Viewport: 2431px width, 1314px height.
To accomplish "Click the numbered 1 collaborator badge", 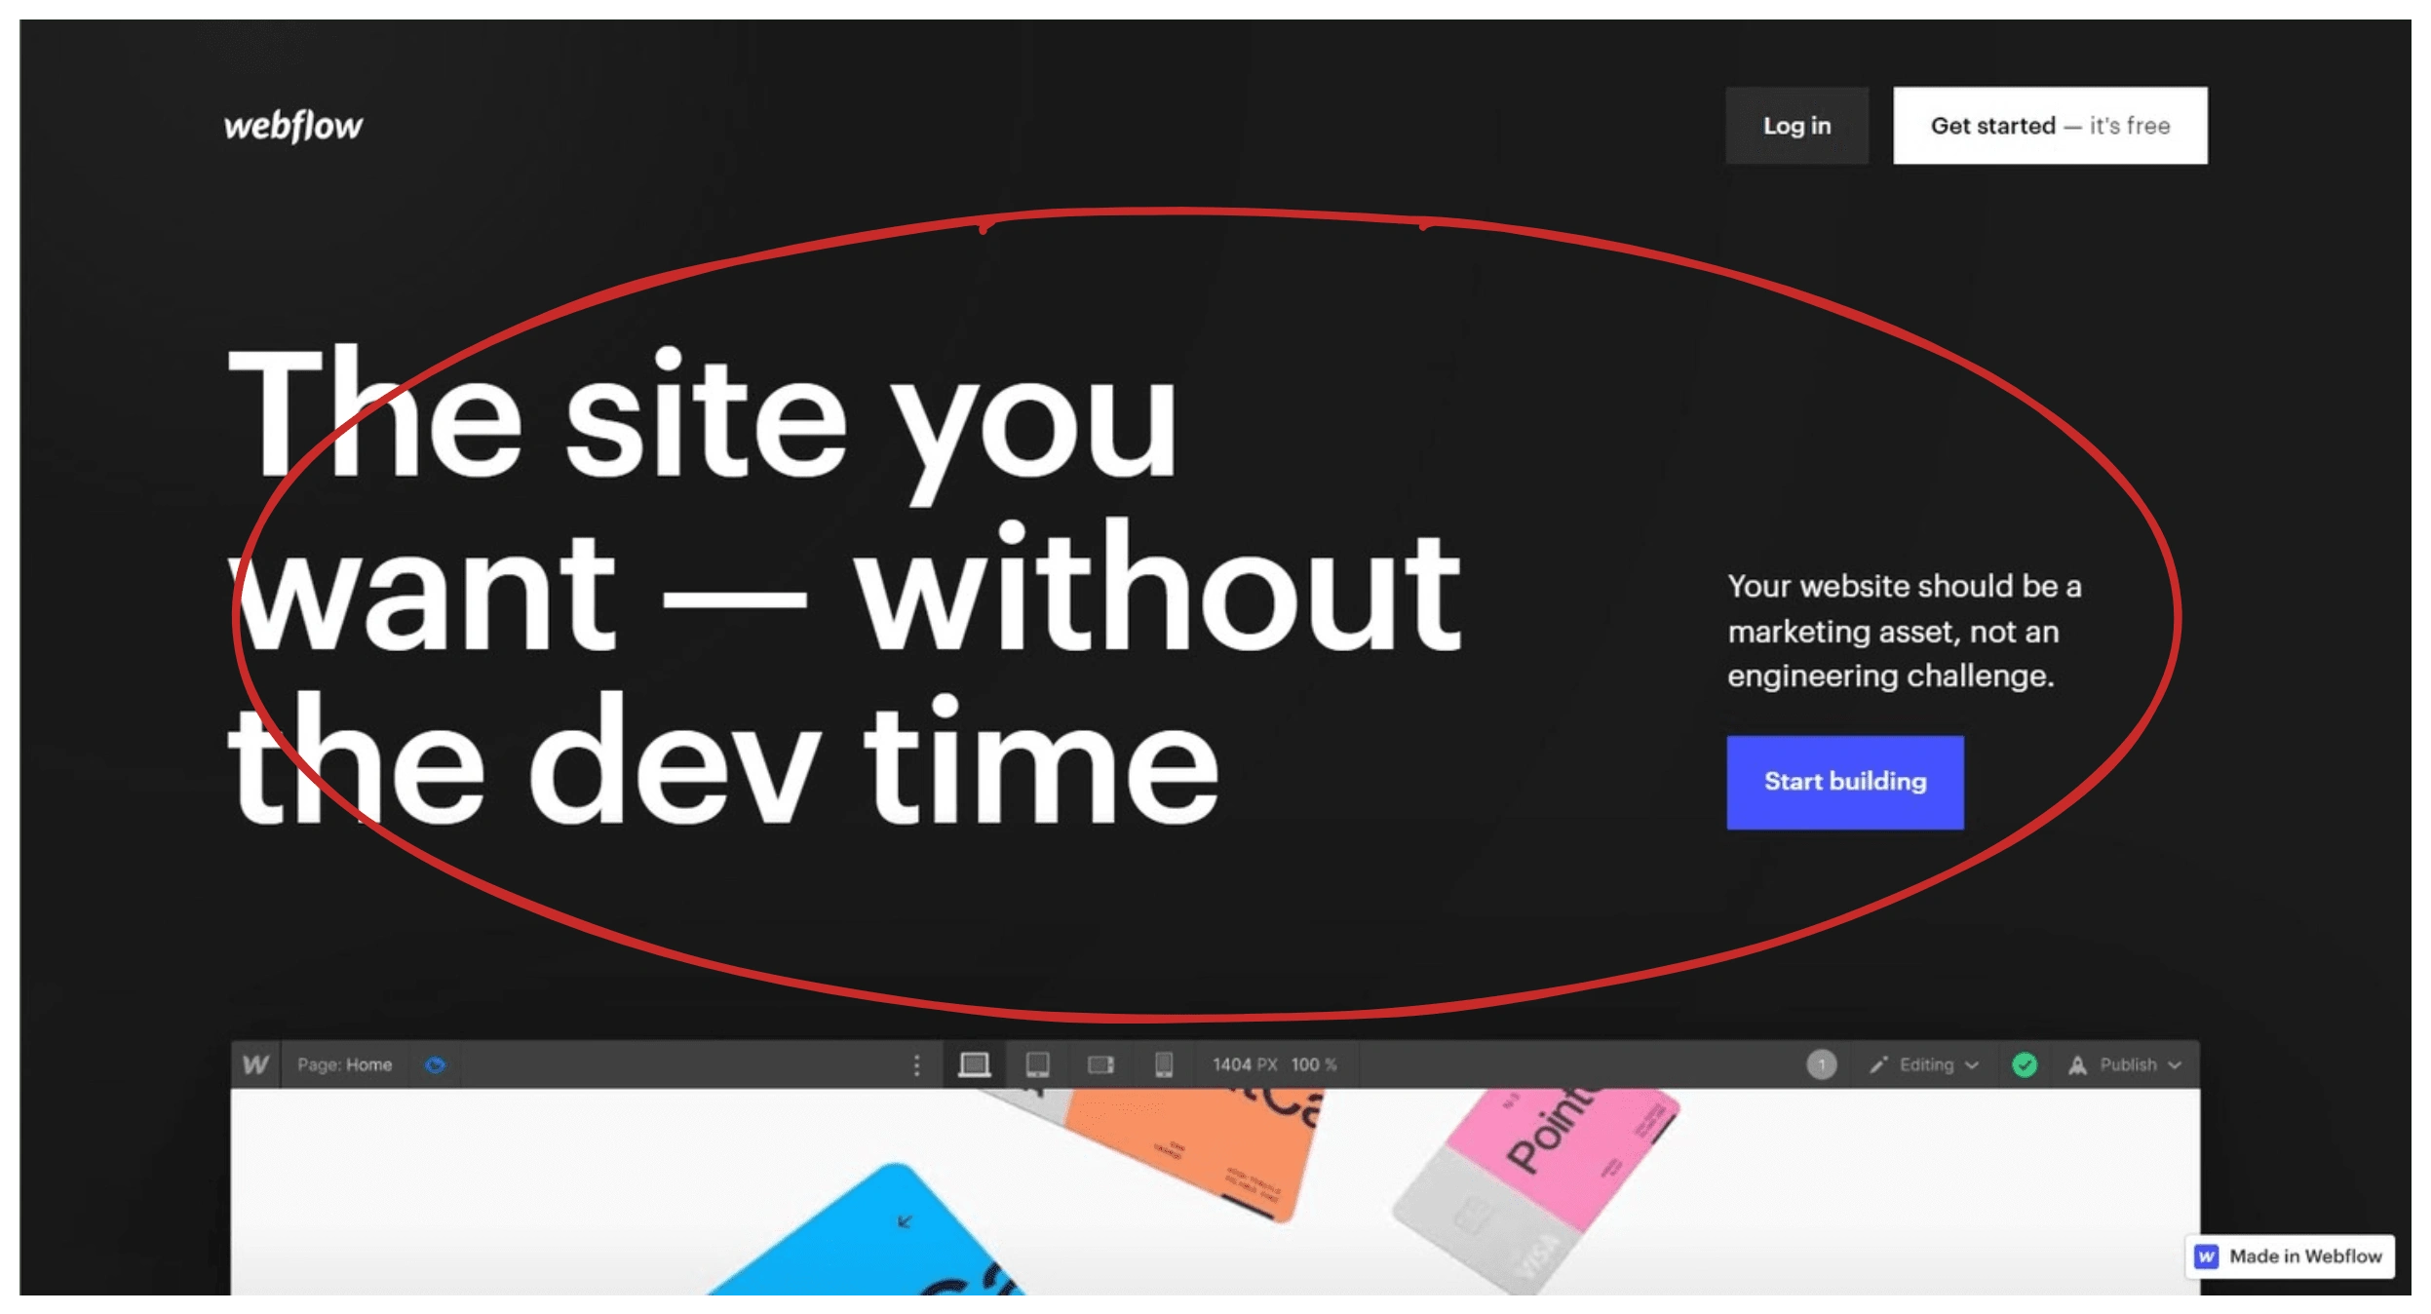I will point(1821,1064).
